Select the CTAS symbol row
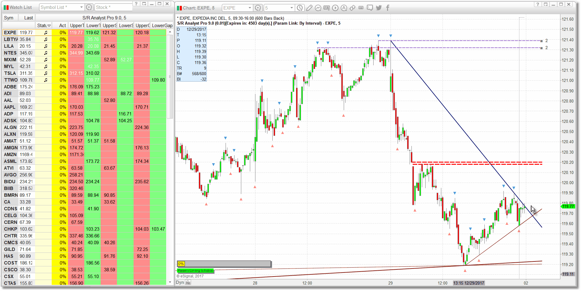581x291 pixels. click(x=84, y=283)
